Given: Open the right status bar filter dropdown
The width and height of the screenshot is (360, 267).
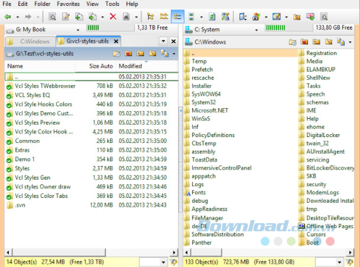Looking at the screenshot, I should 339,262.
